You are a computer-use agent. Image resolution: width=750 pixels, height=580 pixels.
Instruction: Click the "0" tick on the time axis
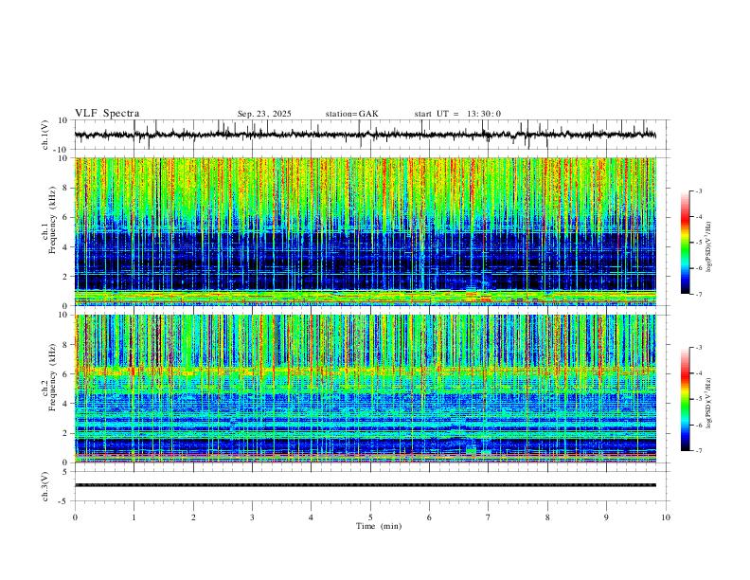75,517
